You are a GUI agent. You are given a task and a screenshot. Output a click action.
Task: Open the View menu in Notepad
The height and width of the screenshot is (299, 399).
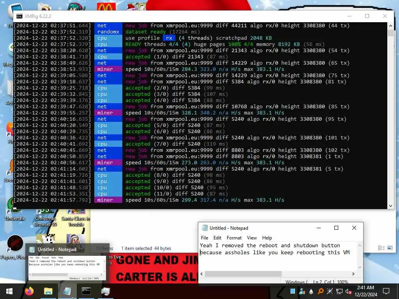(252, 238)
